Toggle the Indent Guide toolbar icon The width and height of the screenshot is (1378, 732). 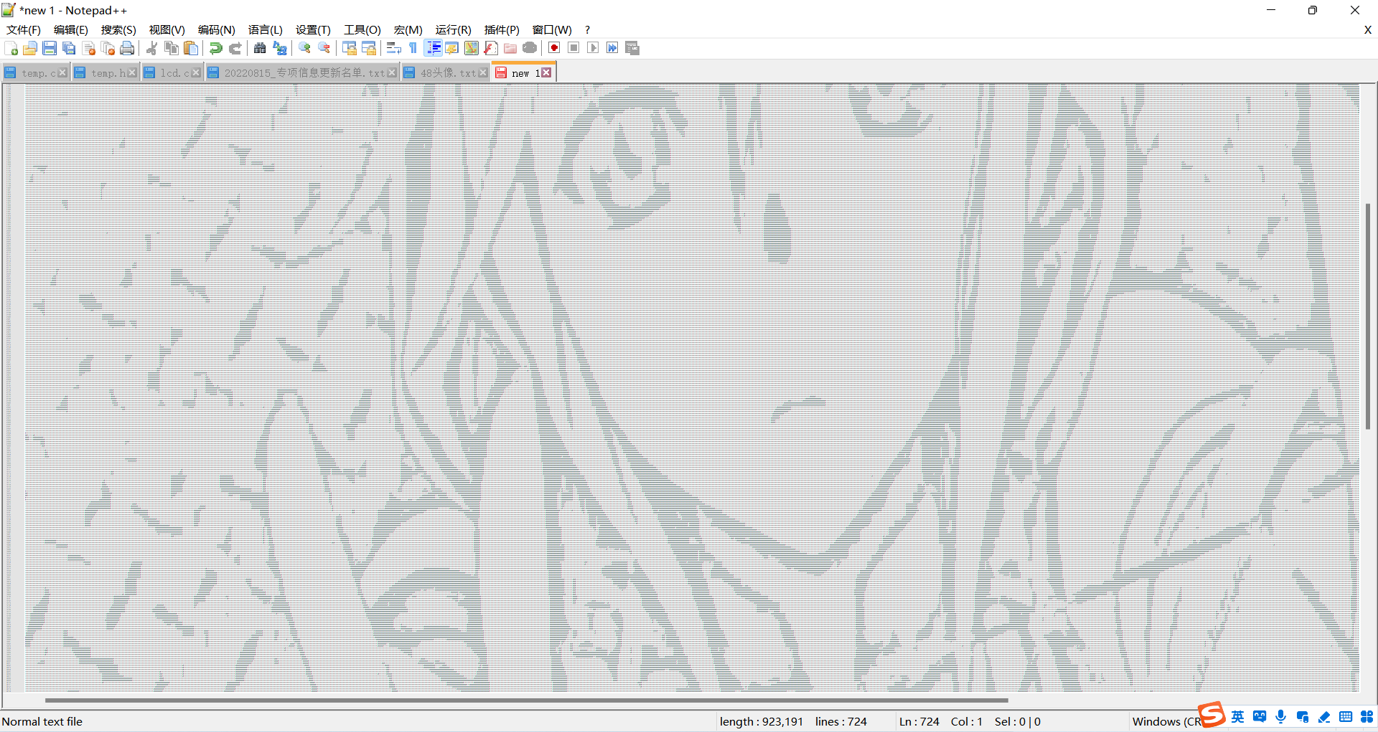[x=433, y=48]
